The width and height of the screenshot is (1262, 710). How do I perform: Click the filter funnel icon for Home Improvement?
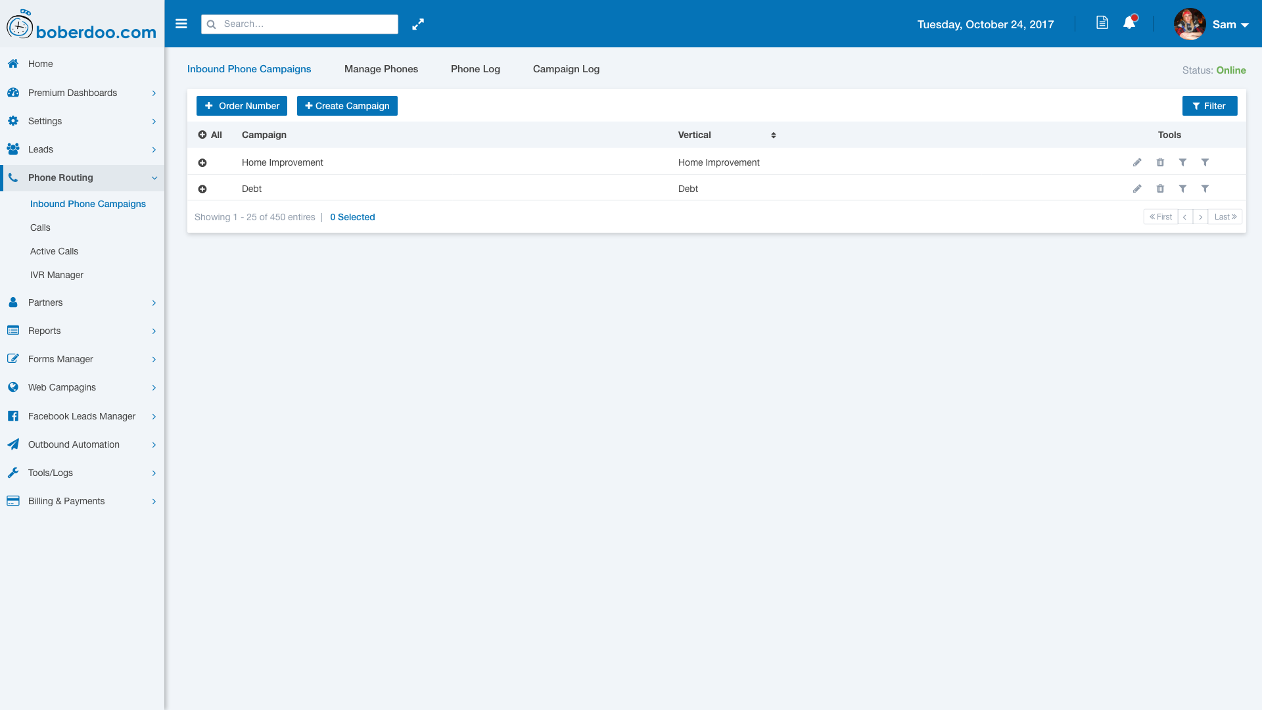(1182, 162)
